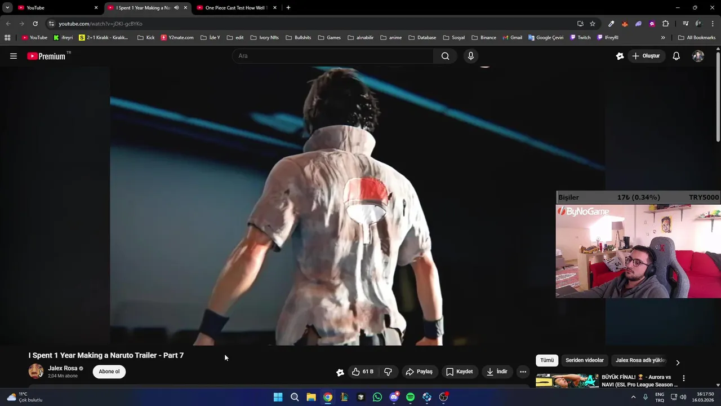This screenshot has width=721, height=406.
Task: Click the sparkle icon next to Oluştur
Action: tap(620, 56)
